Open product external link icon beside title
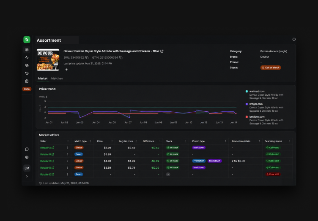318x221 pixels. pos(162,51)
